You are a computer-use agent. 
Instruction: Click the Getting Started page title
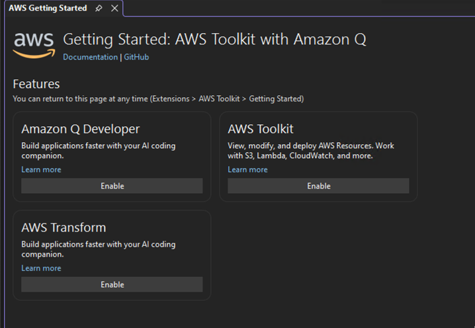[x=214, y=39]
